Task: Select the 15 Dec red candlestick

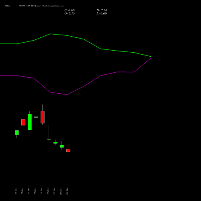Action: pos(23,122)
